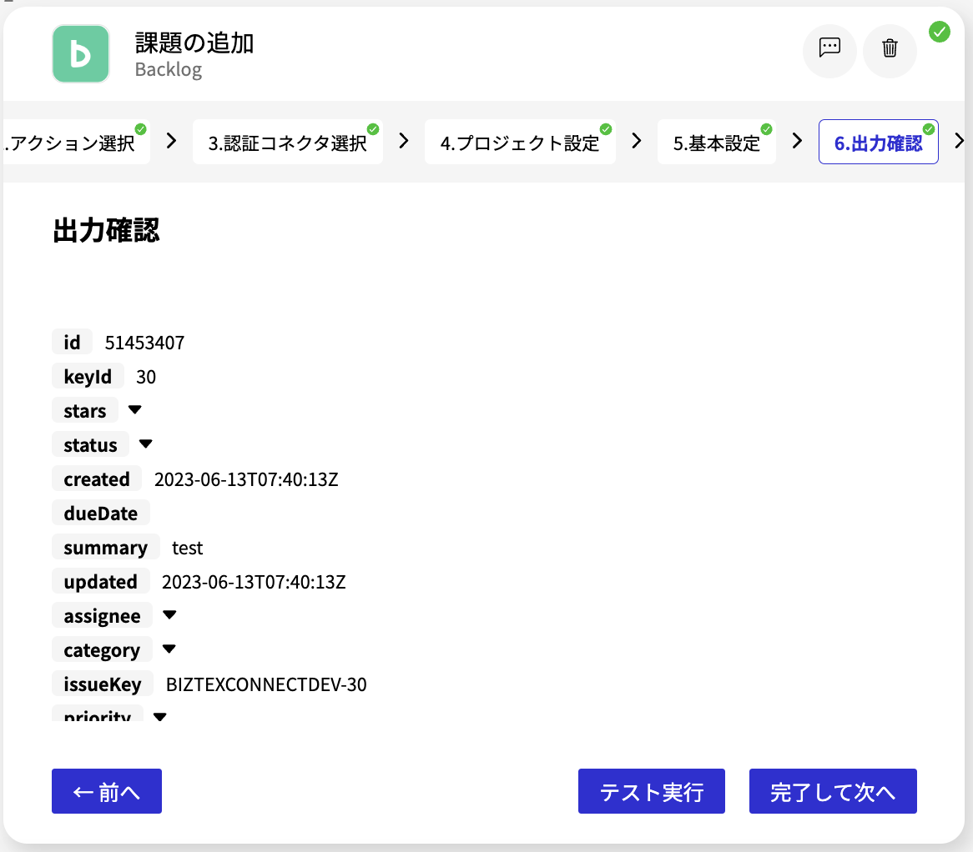Expand the stars output field
This screenshot has height=852, width=973.
click(134, 410)
